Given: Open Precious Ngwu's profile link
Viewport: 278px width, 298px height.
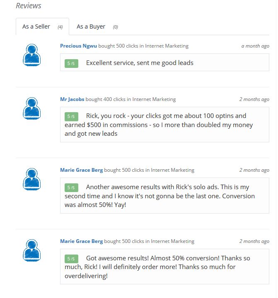Looking at the screenshot, I should coord(78,46).
